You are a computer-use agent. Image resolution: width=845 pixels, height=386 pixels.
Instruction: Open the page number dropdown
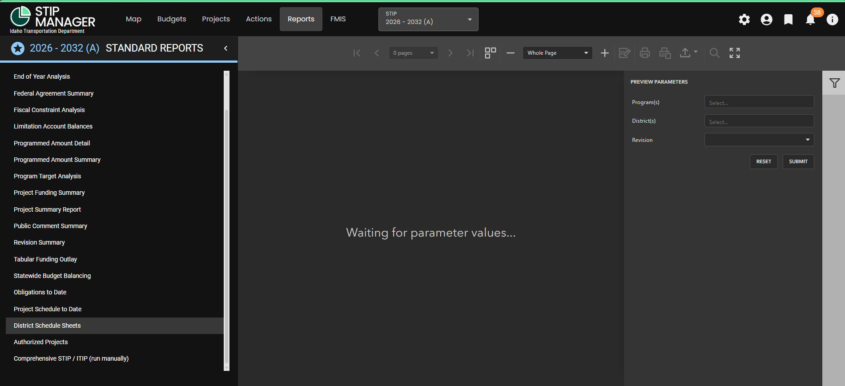[414, 53]
